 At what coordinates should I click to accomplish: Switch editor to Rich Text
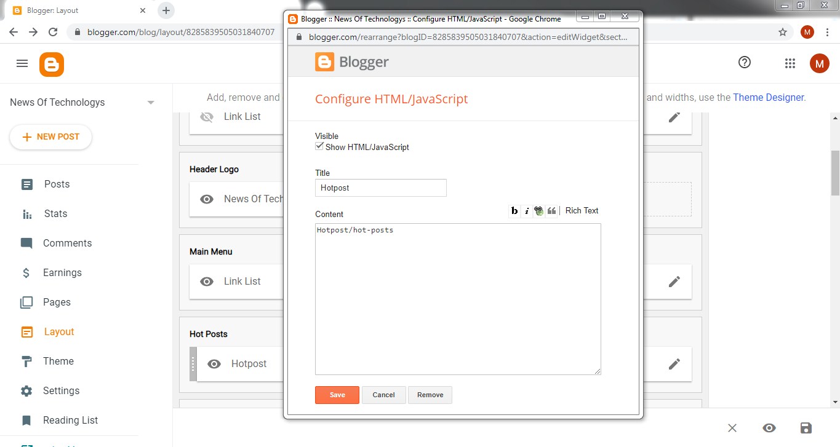tap(582, 211)
